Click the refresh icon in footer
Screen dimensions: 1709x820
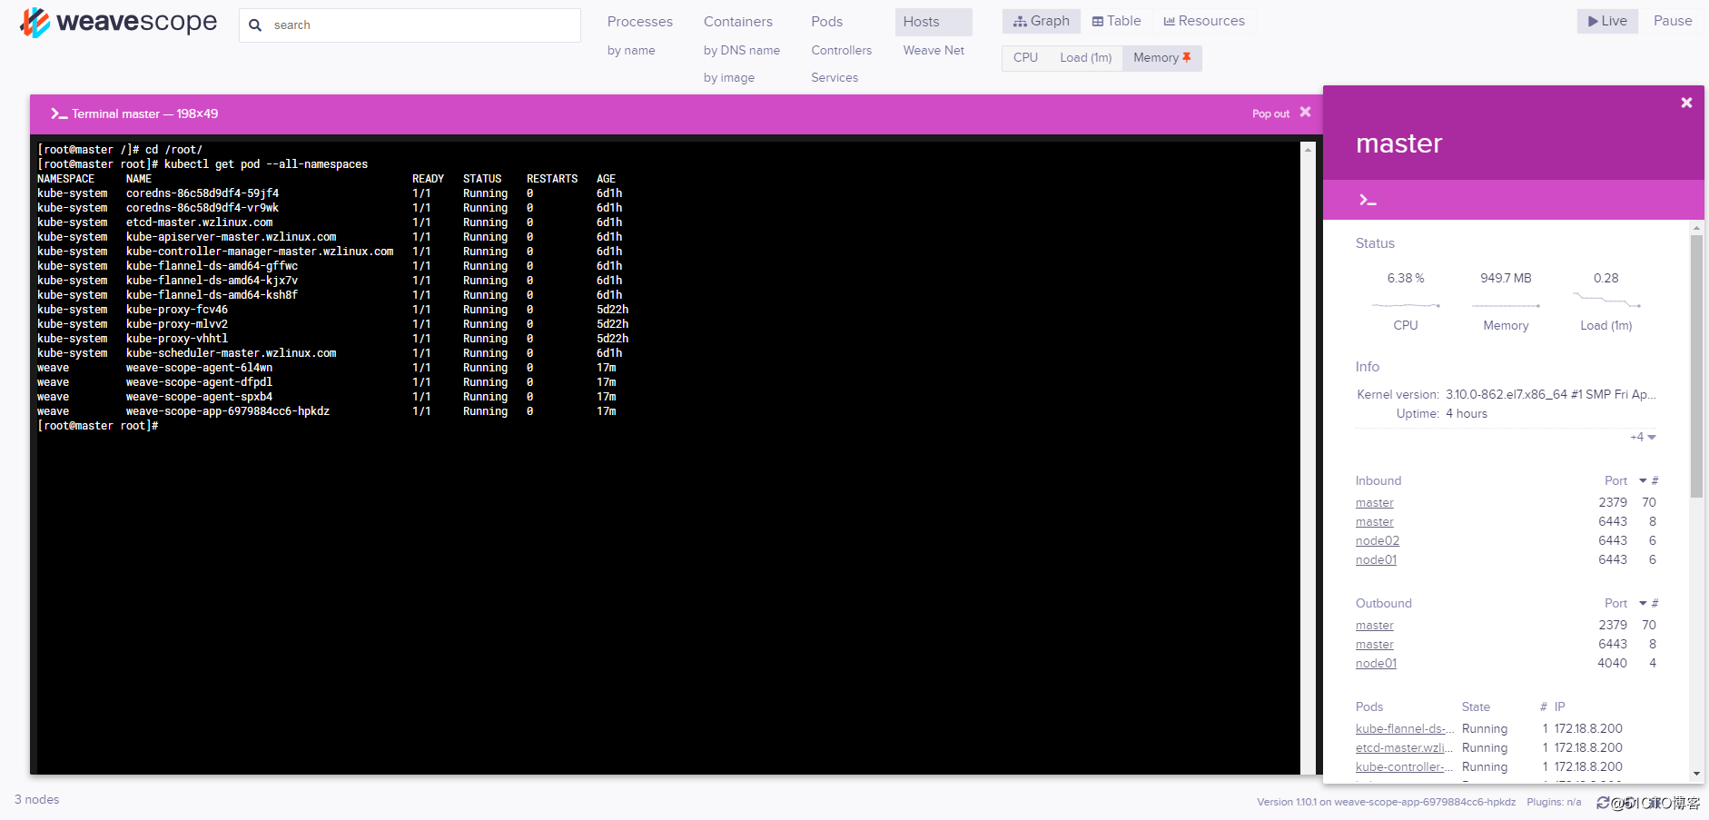(x=1603, y=803)
